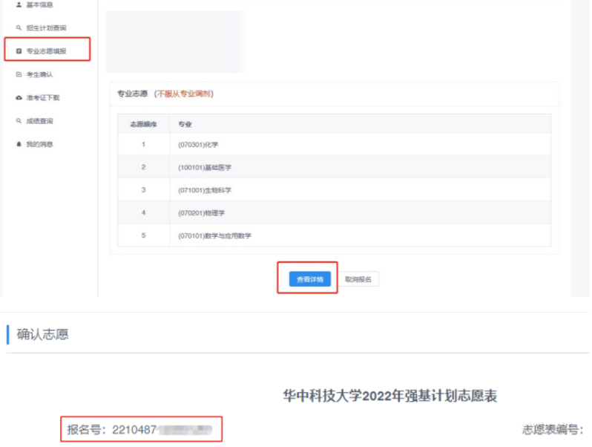
Task: Click the bell icon beside 我的消息
Action: click(x=19, y=144)
